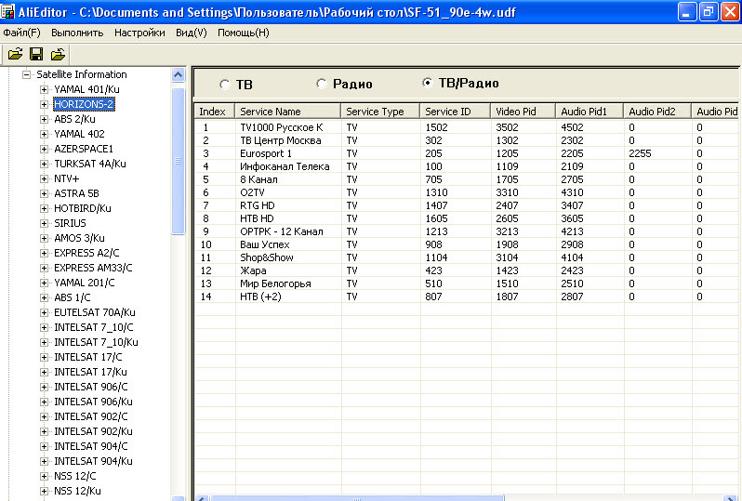
Task: Open the Помощь(H) menu
Action: tap(244, 33)
